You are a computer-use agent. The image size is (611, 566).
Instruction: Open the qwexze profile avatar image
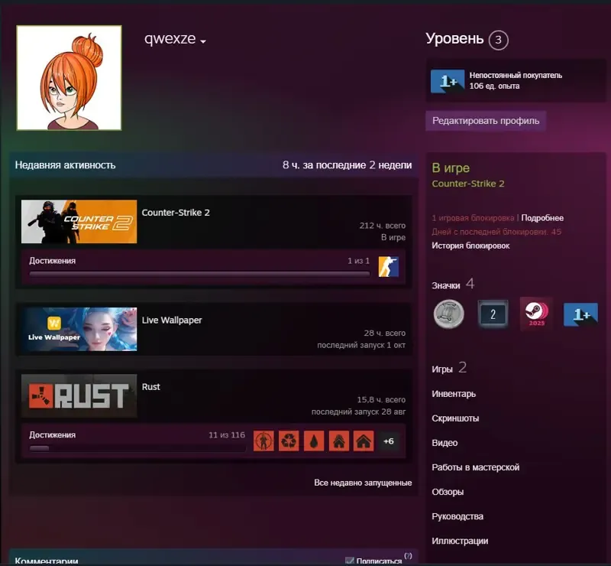pyautogui.click(x=69, y=78)
